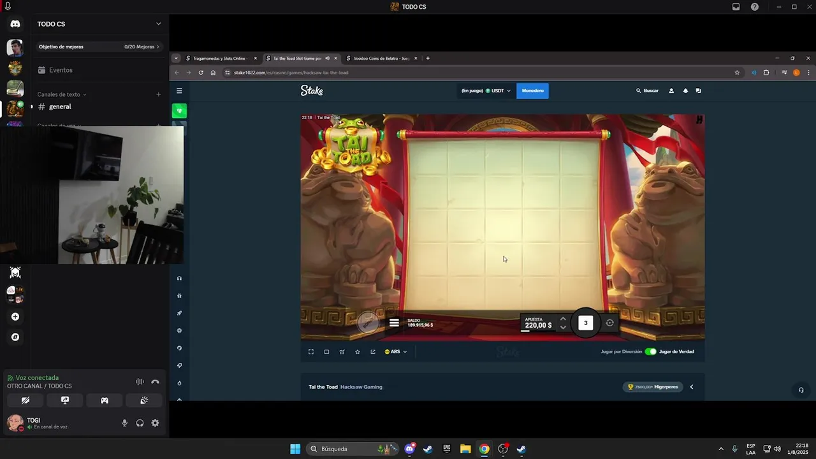Collapse the Tai the Toad info panel
This screenshot has width=816, height=459.
(692, 387)
